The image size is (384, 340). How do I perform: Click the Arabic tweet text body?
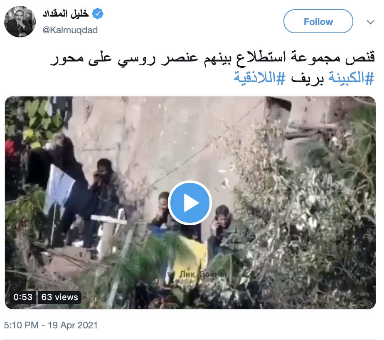coord(212,68)
